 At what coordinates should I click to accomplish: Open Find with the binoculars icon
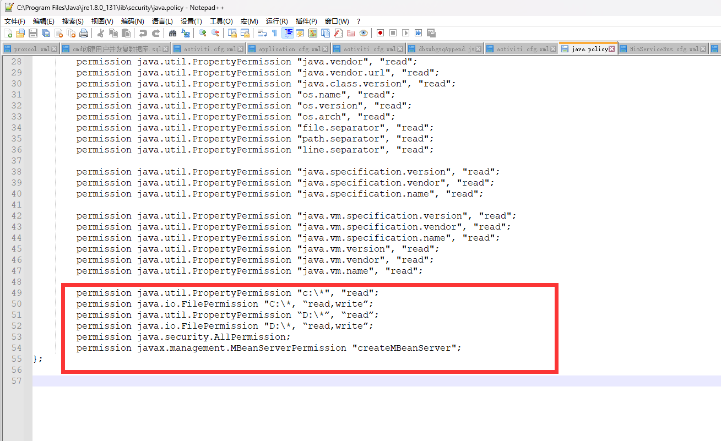click(x=172, y=33)
